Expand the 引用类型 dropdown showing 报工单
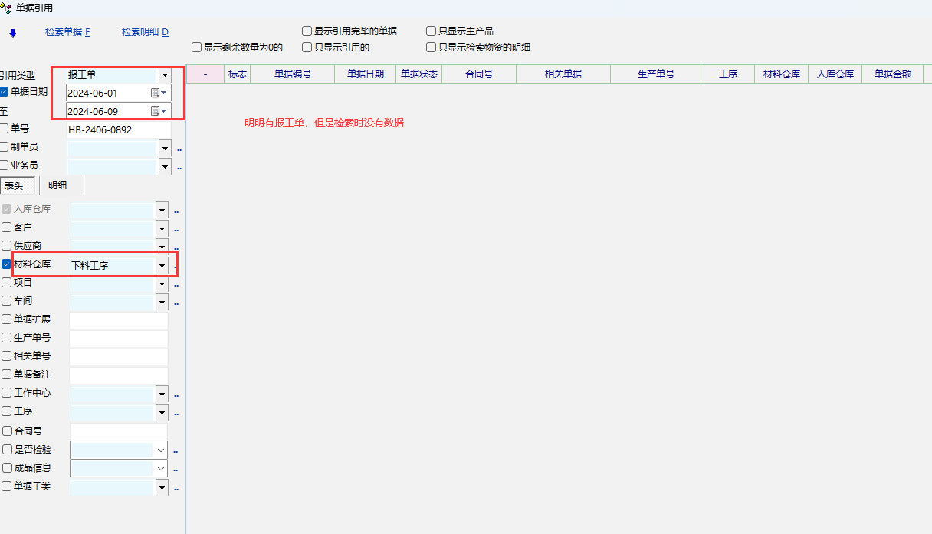This screenshot has height=534, width=932. 165,75
